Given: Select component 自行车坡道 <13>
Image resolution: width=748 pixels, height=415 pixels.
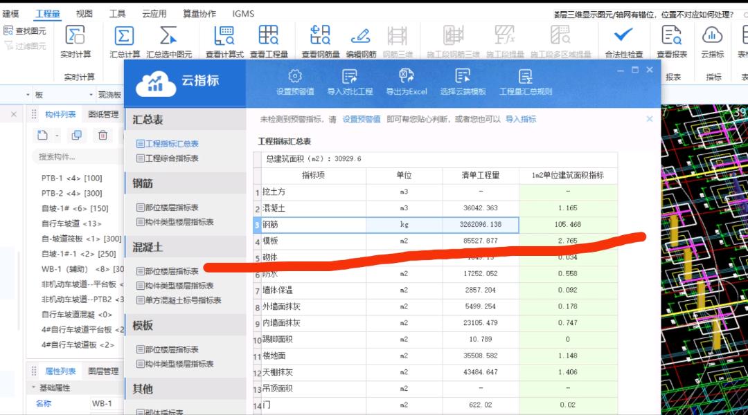Looking at the screenshot, I should pos(71,223).
